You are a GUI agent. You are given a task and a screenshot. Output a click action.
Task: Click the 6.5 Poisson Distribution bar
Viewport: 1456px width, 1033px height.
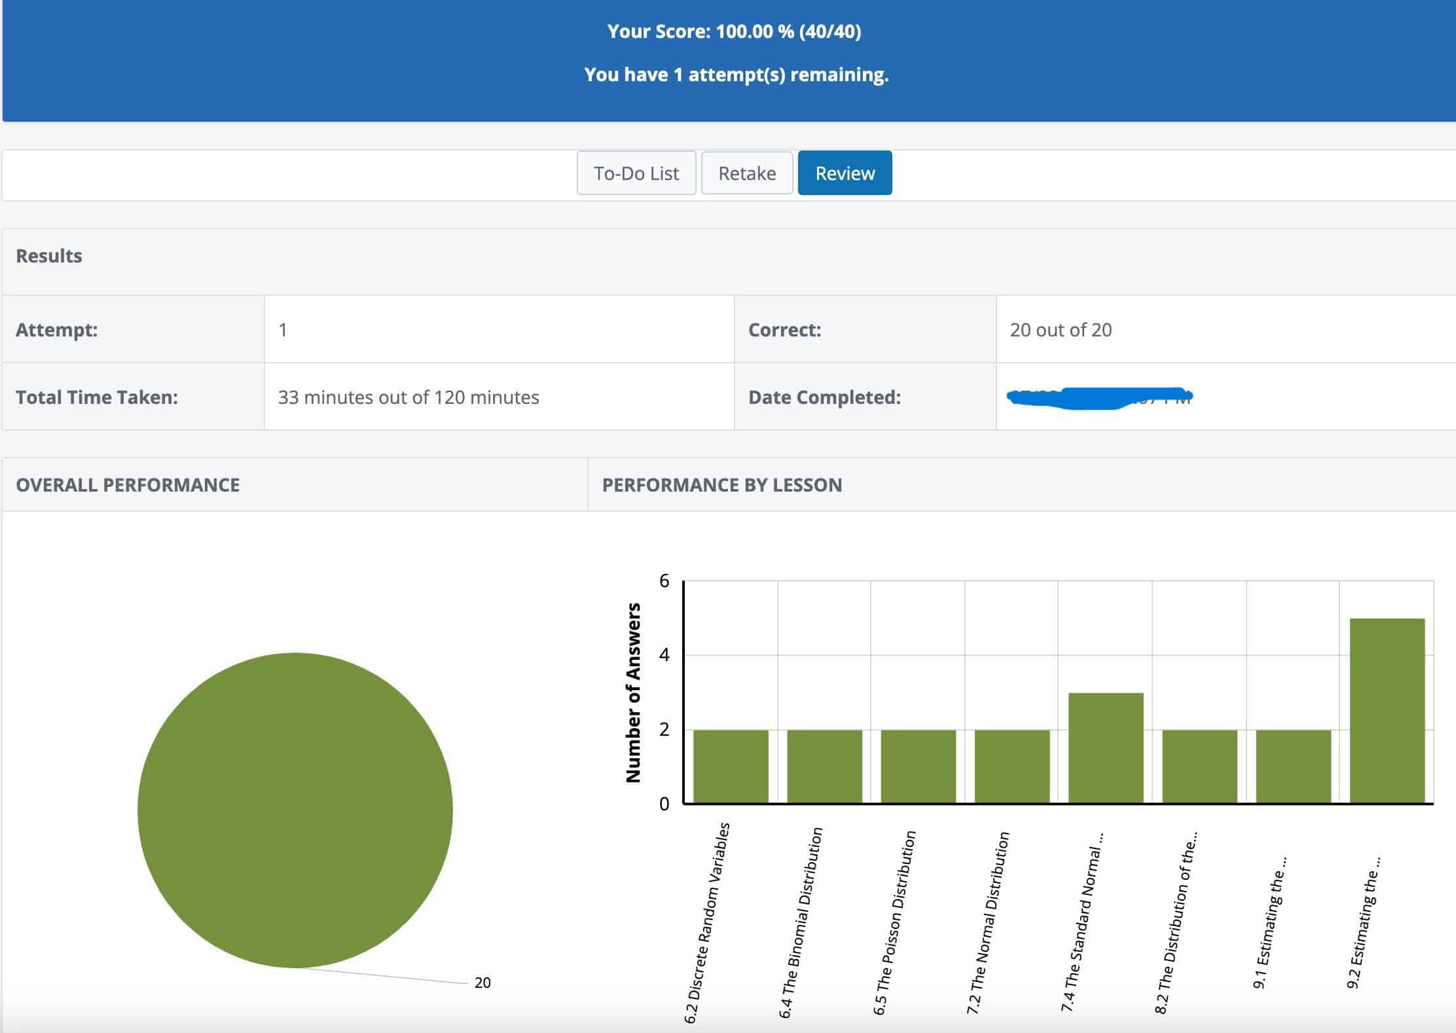[918, 766]
